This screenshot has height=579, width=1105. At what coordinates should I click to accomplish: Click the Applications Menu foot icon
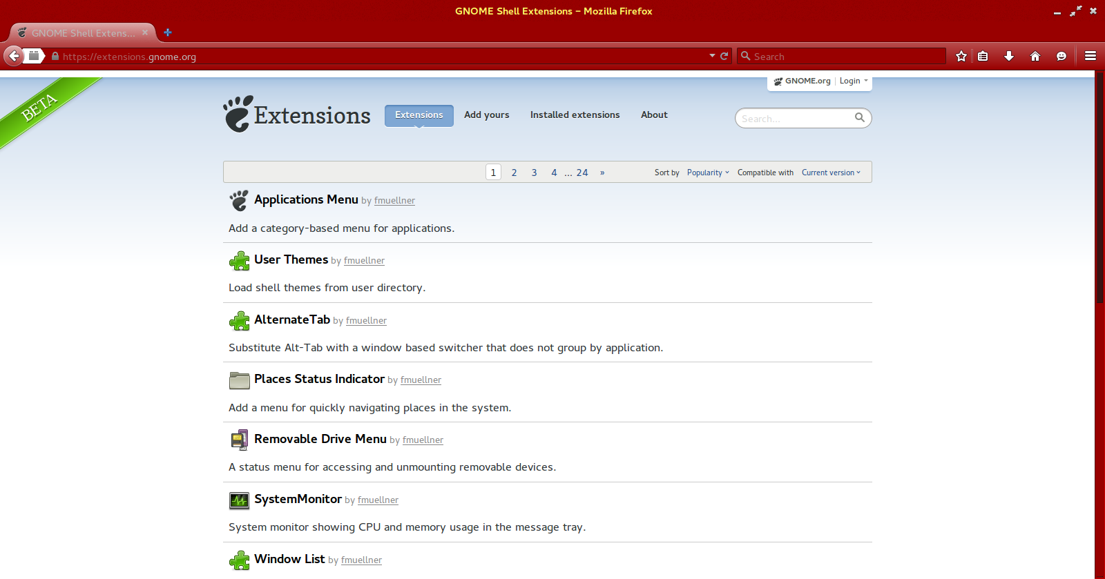tap(239, 200)
